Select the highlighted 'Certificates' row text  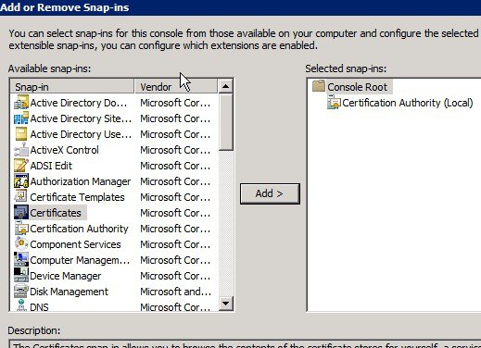point(56,213)
